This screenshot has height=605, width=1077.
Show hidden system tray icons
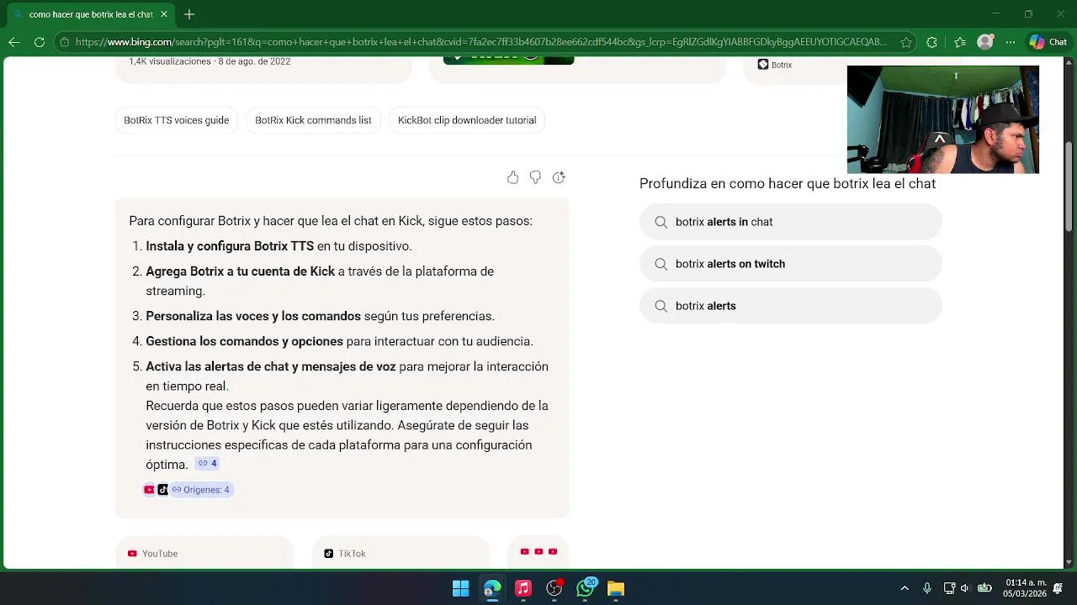tap(905, 588)
